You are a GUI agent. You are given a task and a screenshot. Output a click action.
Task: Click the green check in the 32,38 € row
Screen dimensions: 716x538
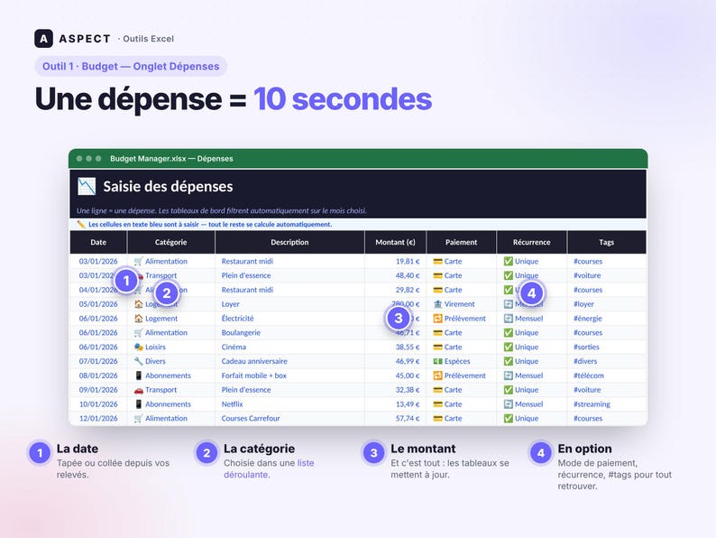(x=509, y=390)
